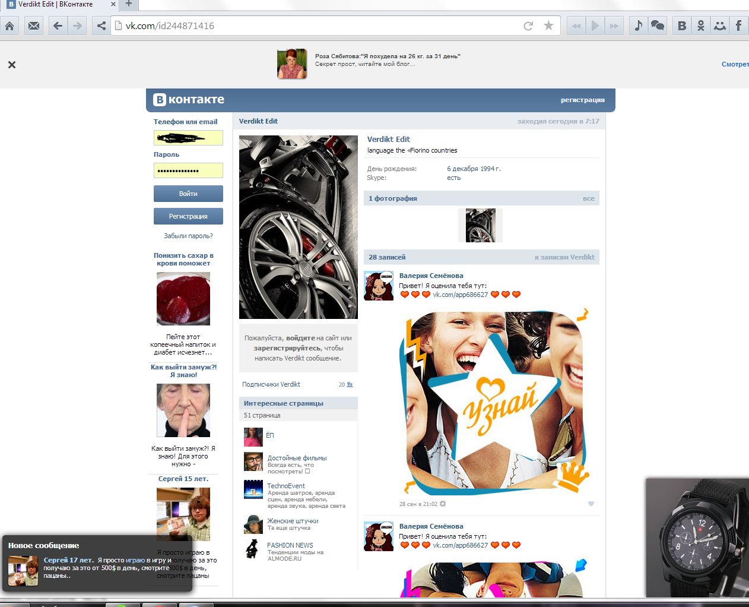Focus the phone or email input field
Viewport: 749px width, 607px height.
(188, 138)
